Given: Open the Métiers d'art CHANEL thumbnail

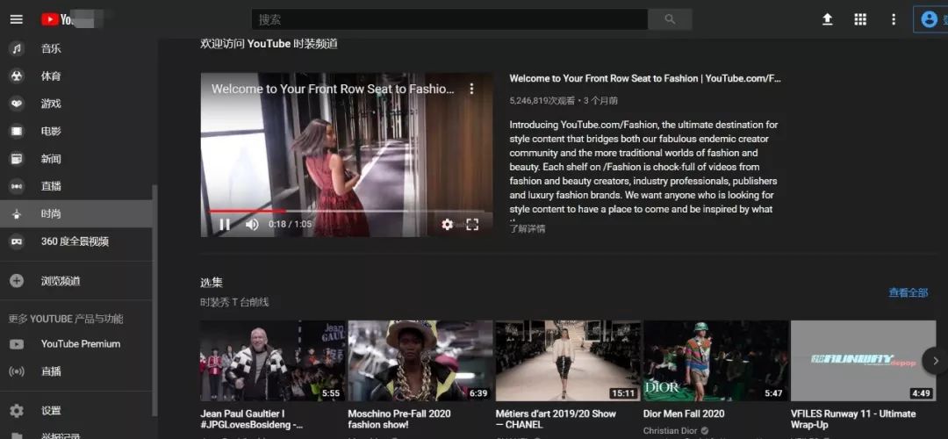Looking at the screenshot, I should point(568,361).
